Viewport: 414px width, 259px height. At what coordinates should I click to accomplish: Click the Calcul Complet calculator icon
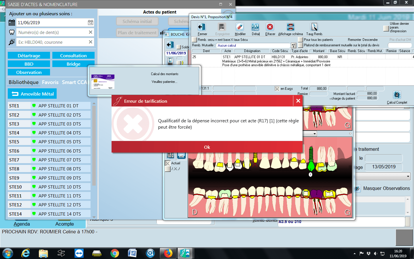397,95
